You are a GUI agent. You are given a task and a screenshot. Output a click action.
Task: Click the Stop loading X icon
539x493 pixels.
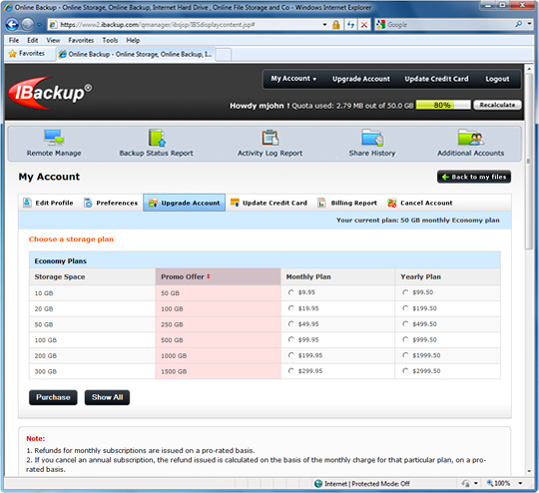point(364,24)
